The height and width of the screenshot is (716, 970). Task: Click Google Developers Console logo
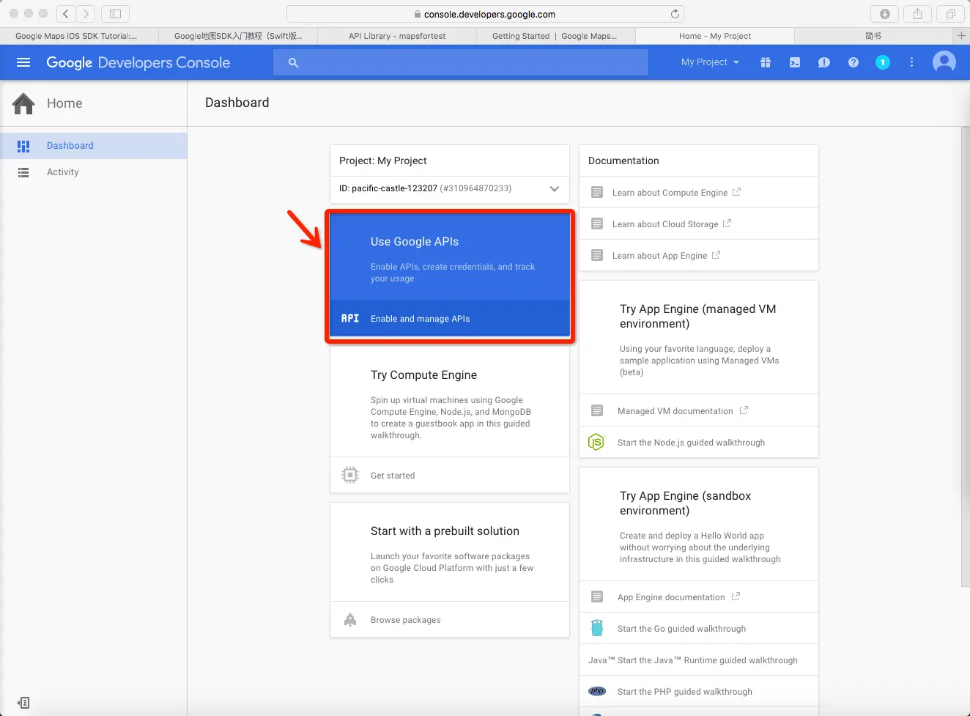pyautogui.click(x=138, y=63)
